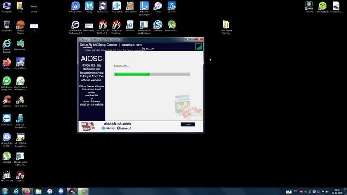347x195 pixels.
Task: Click the computers image in installer footer
Action: pyautogui.click(x=88, y=126)
